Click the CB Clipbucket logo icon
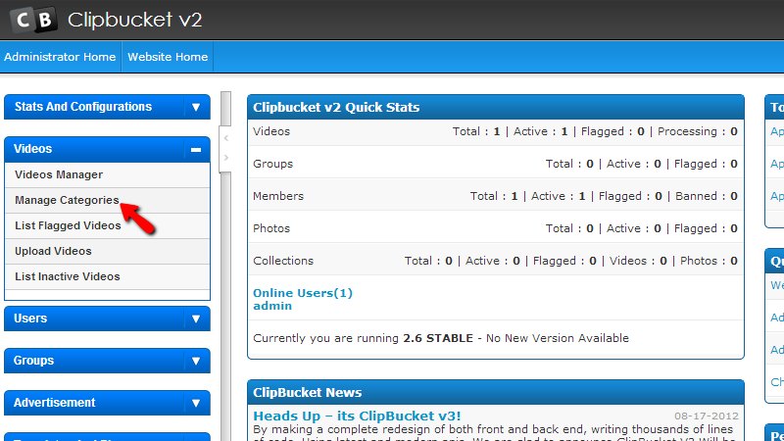784x441 pixels. (x=33, y=20)
